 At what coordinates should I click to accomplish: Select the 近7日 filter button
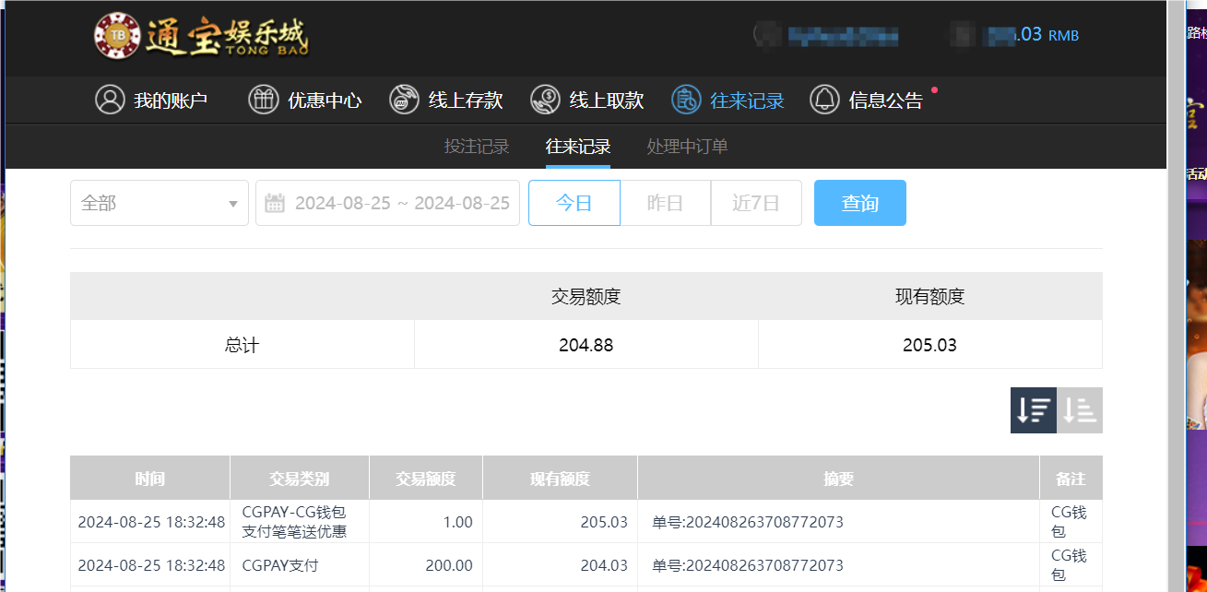(x=756, y=203)
